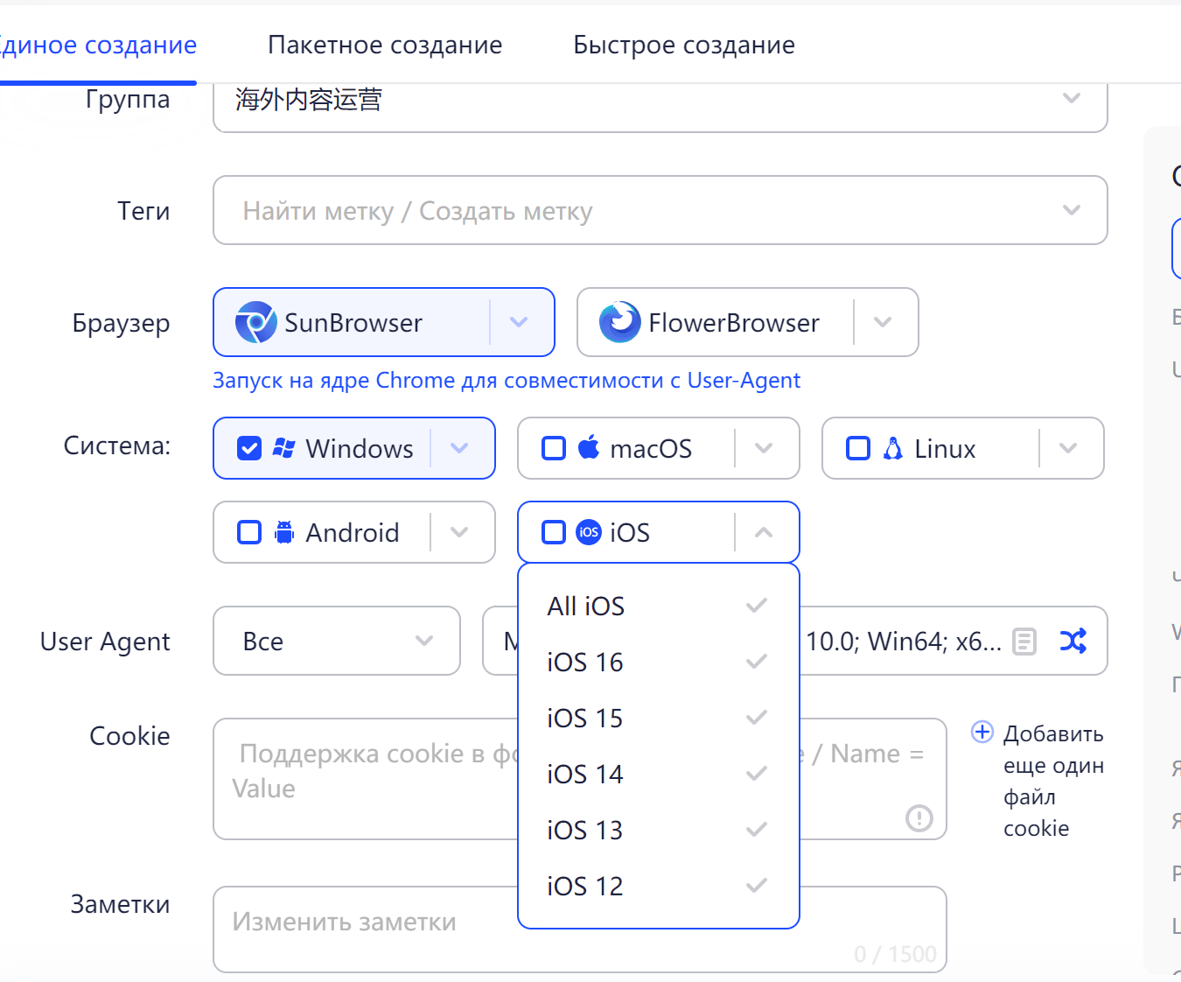Randomize User Agent with shuffle icon
Image resolution: width=1181 pixels, height=982 pixels.
coord(1073,642)
